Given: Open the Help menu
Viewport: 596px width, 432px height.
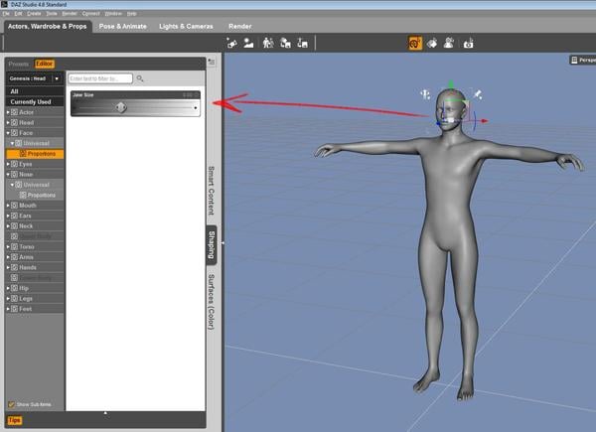Looking at the screenshot, I should tap(131, 13).
